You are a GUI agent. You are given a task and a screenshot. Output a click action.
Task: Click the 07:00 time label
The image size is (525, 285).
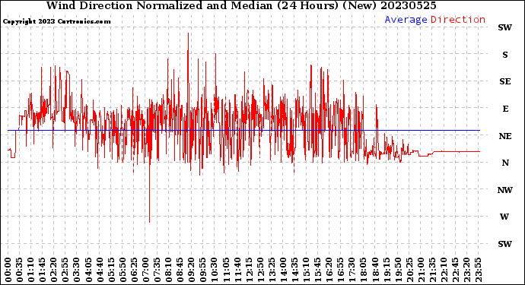[x=145, y=270]
